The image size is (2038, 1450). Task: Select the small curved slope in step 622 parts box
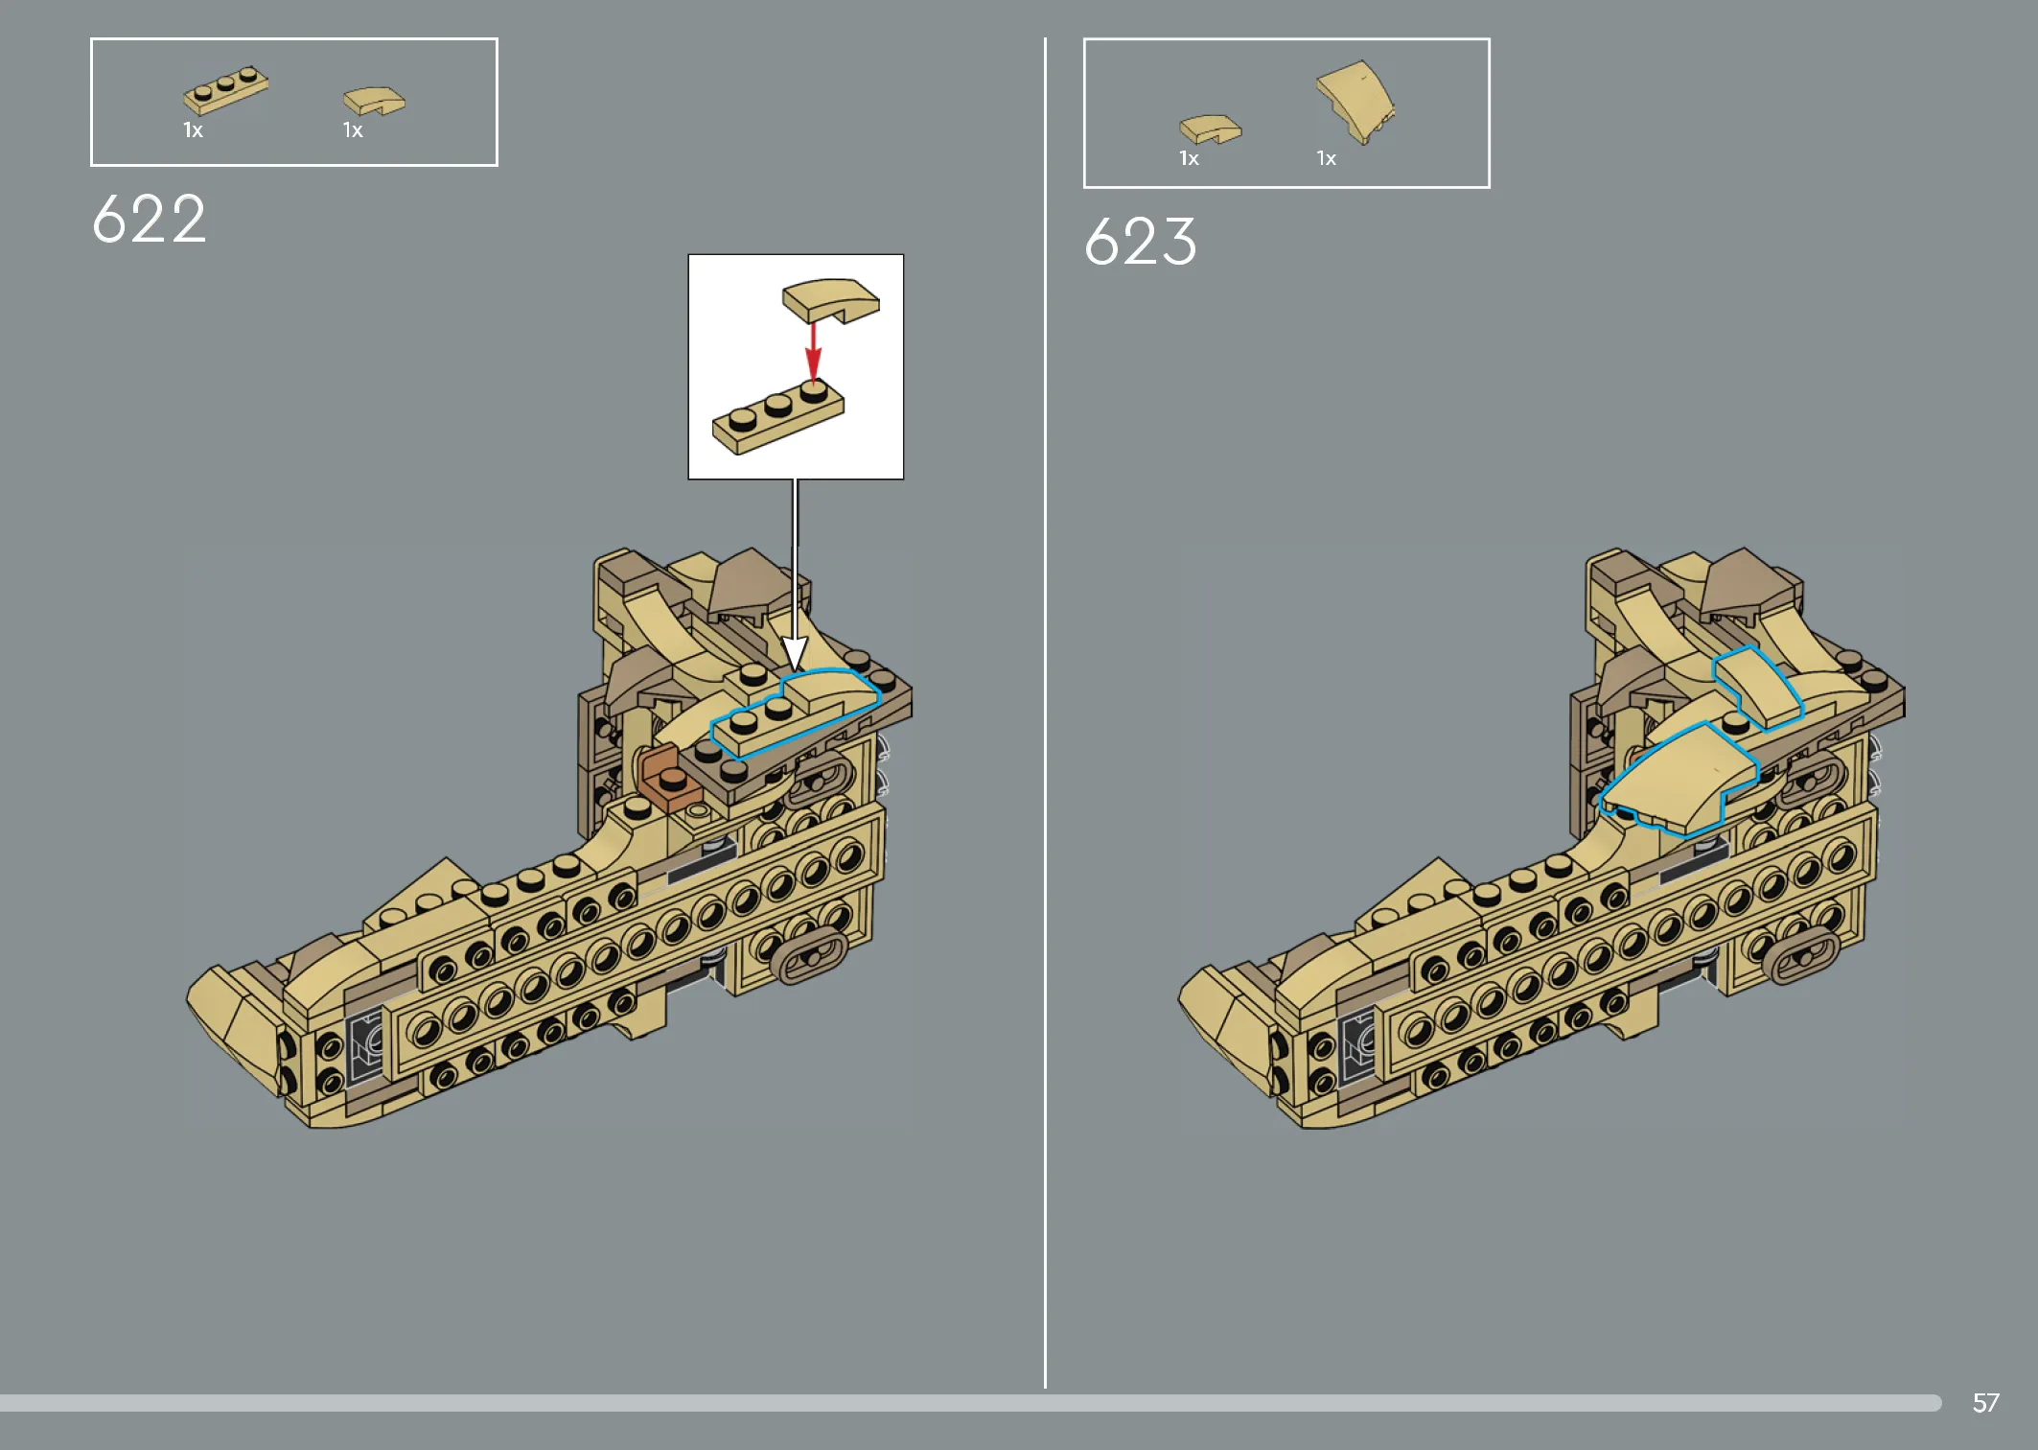click(374, 101)
